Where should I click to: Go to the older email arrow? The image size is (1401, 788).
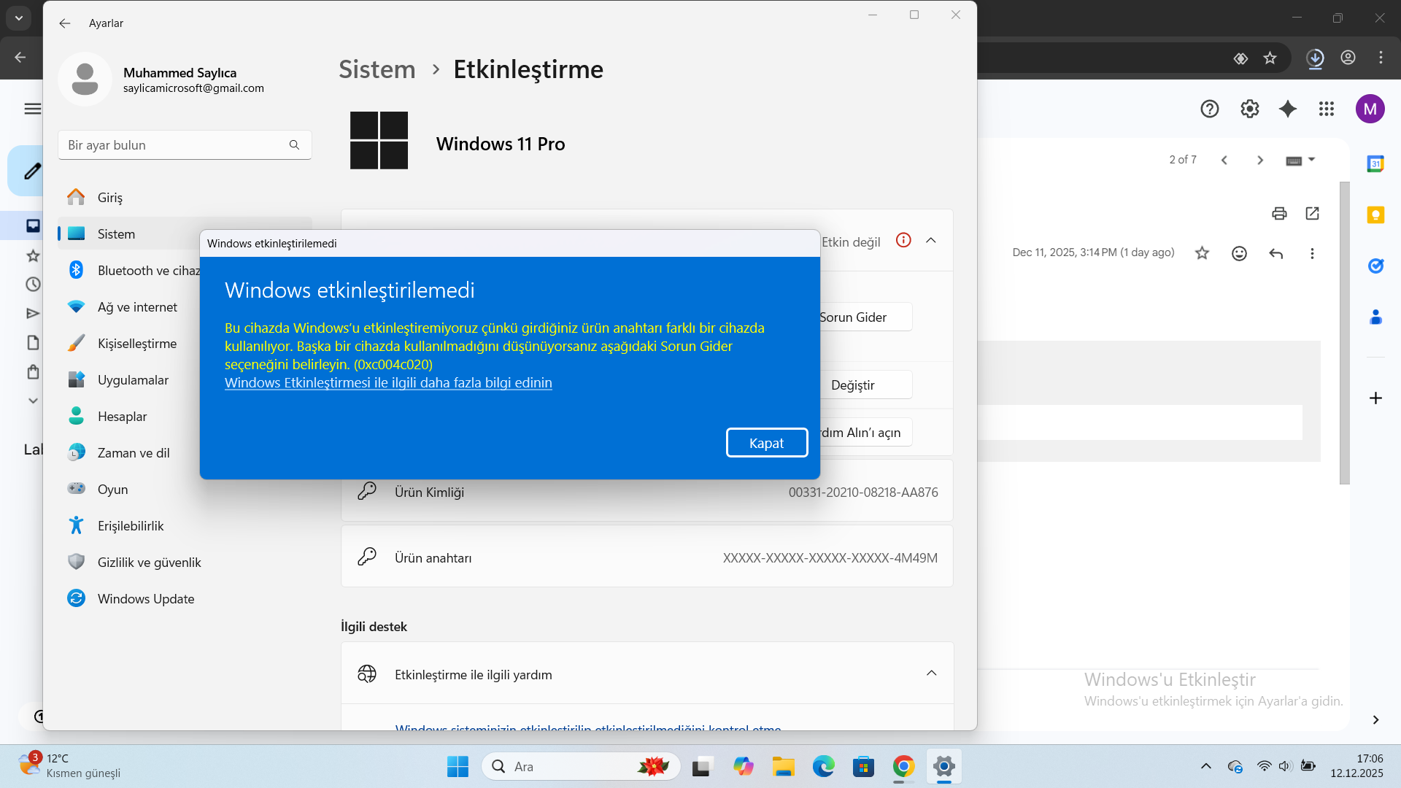[x=1260, y=161]
